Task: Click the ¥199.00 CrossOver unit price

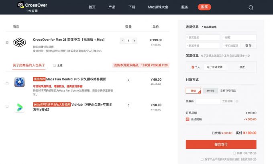Action: coord(156,40)
